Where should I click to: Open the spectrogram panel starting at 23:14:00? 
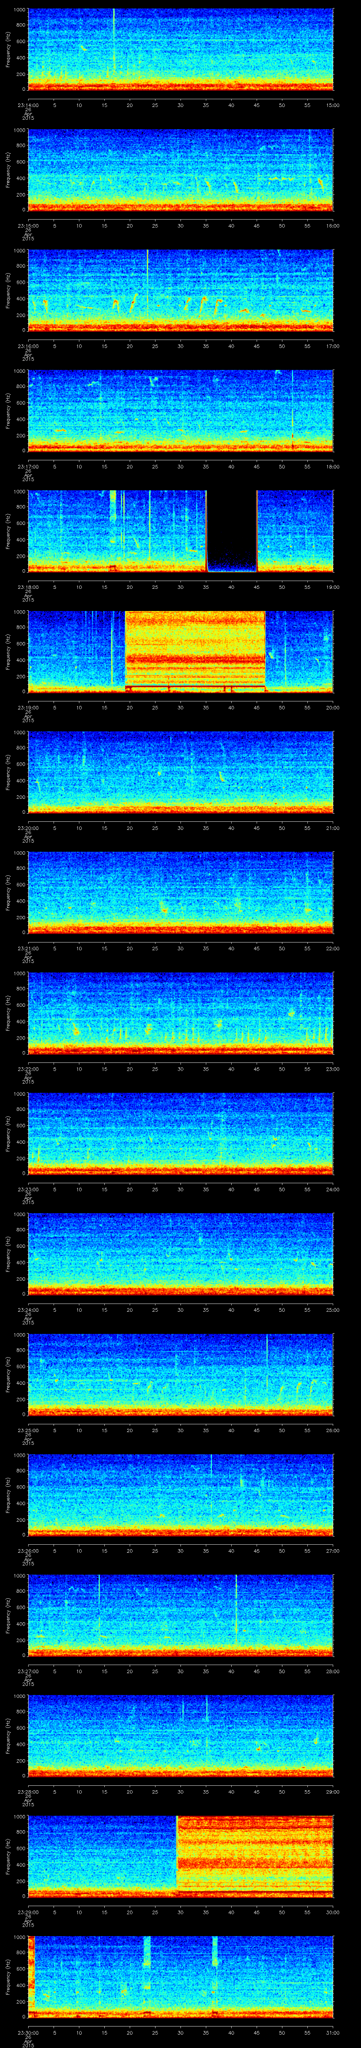[181, 49]
